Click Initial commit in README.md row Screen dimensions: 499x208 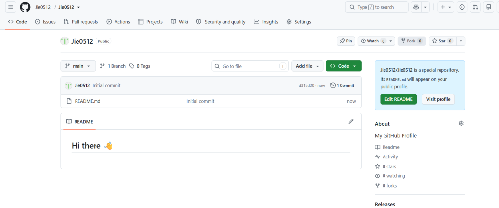(x=200, y=101)
